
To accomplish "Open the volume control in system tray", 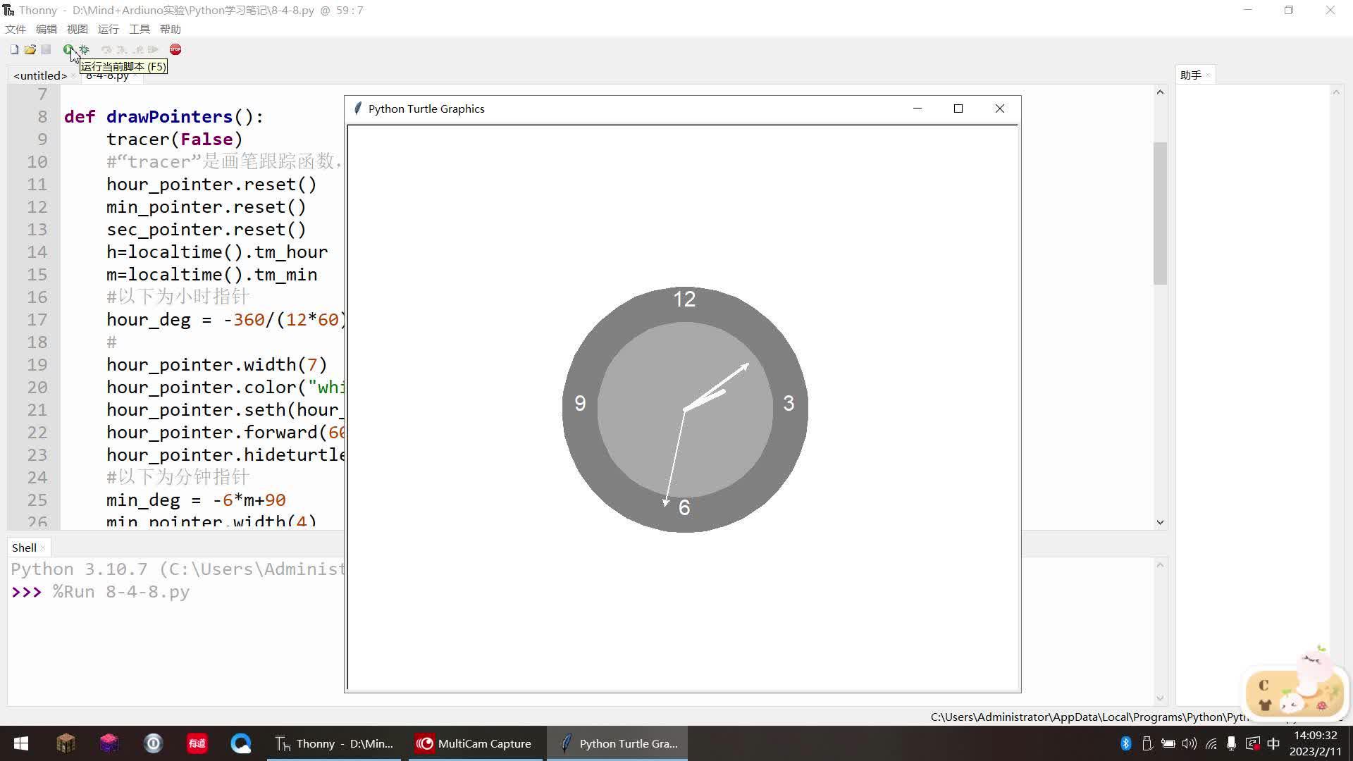I will tap(1189, 743).
